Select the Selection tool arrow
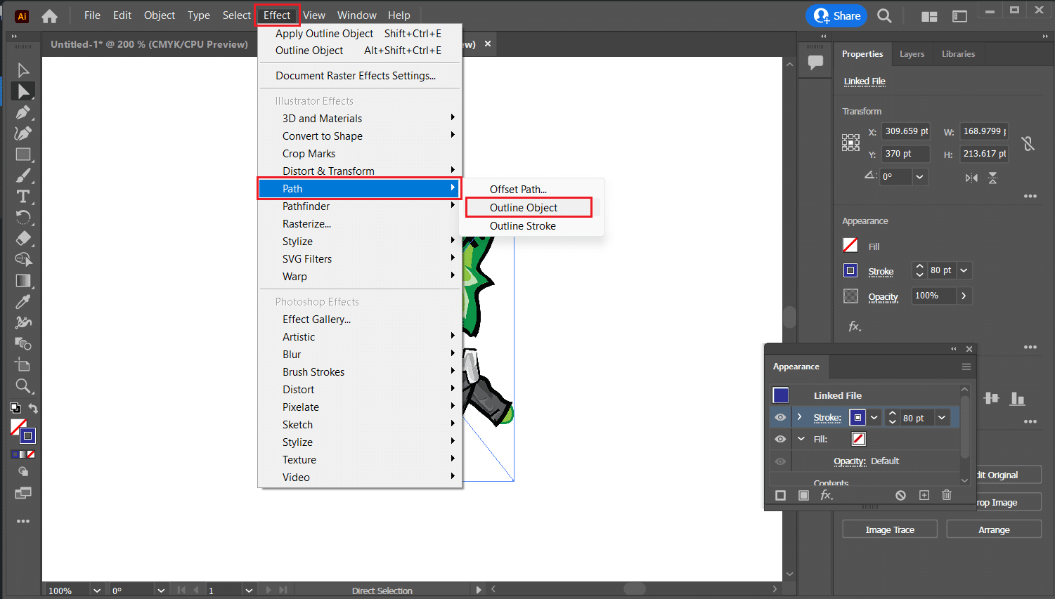1055x599 pixels. coord(23,70)
